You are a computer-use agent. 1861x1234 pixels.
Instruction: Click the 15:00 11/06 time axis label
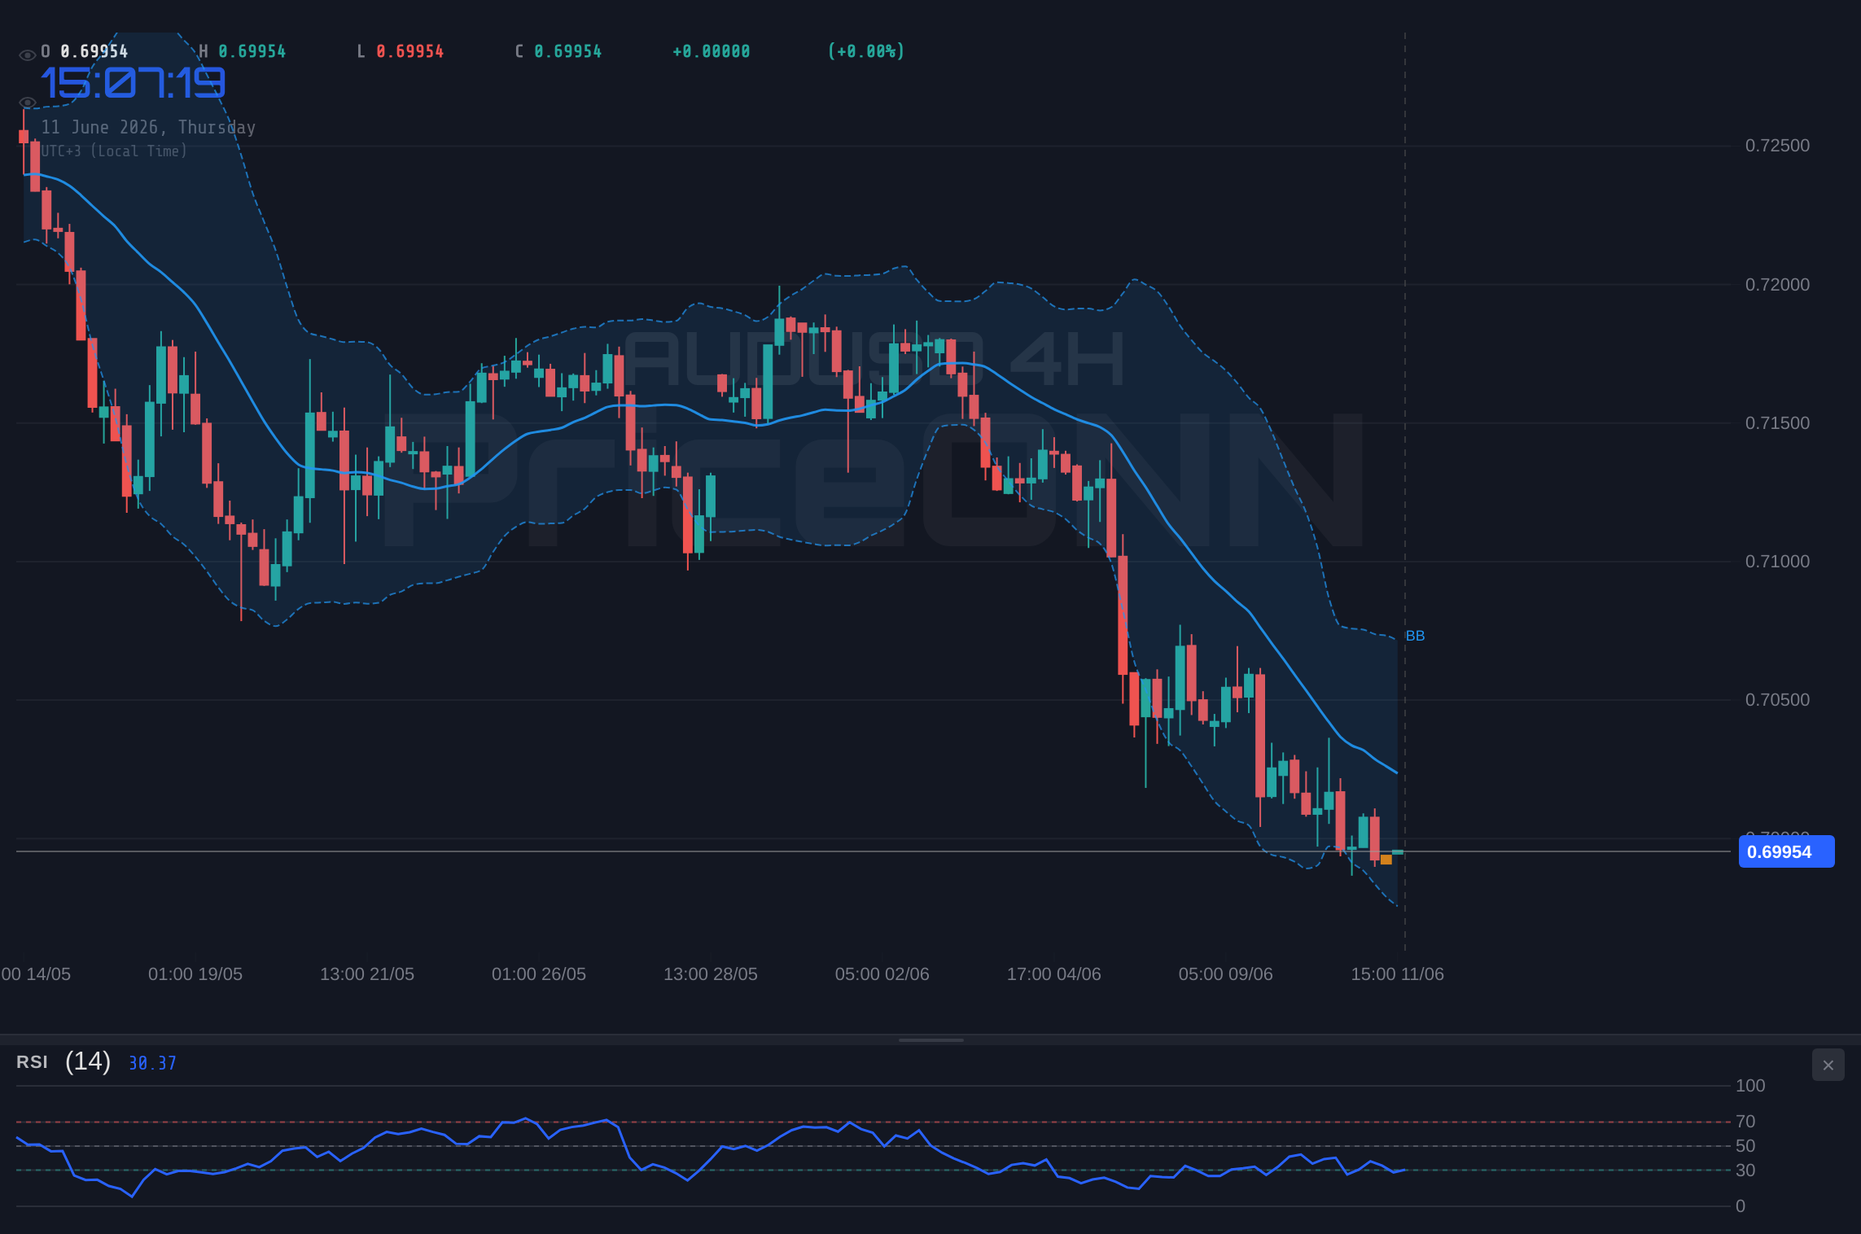(x=1398, y=974)
